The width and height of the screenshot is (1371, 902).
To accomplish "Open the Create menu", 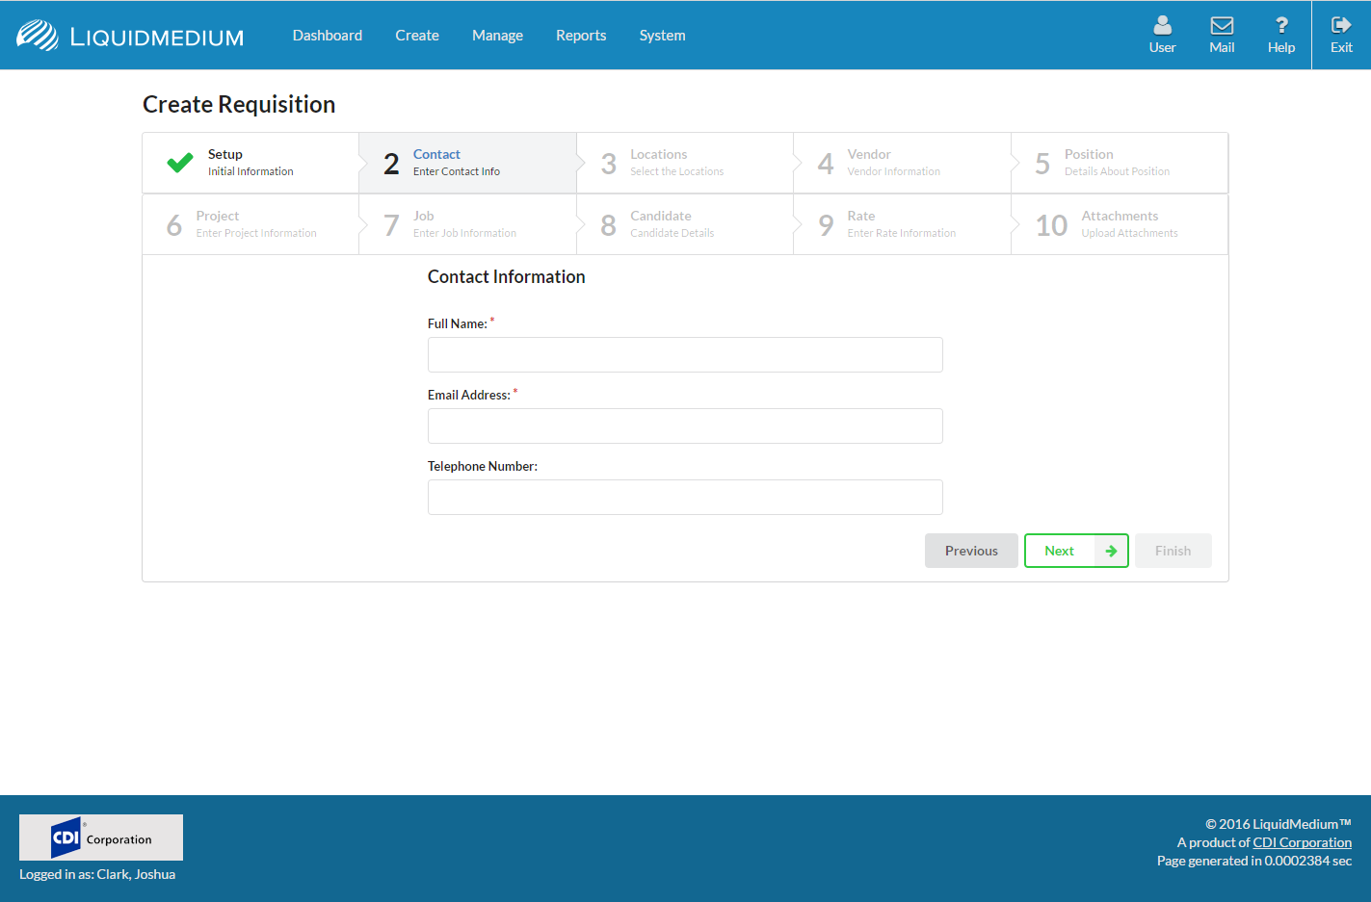I will (x=417, y=36).
